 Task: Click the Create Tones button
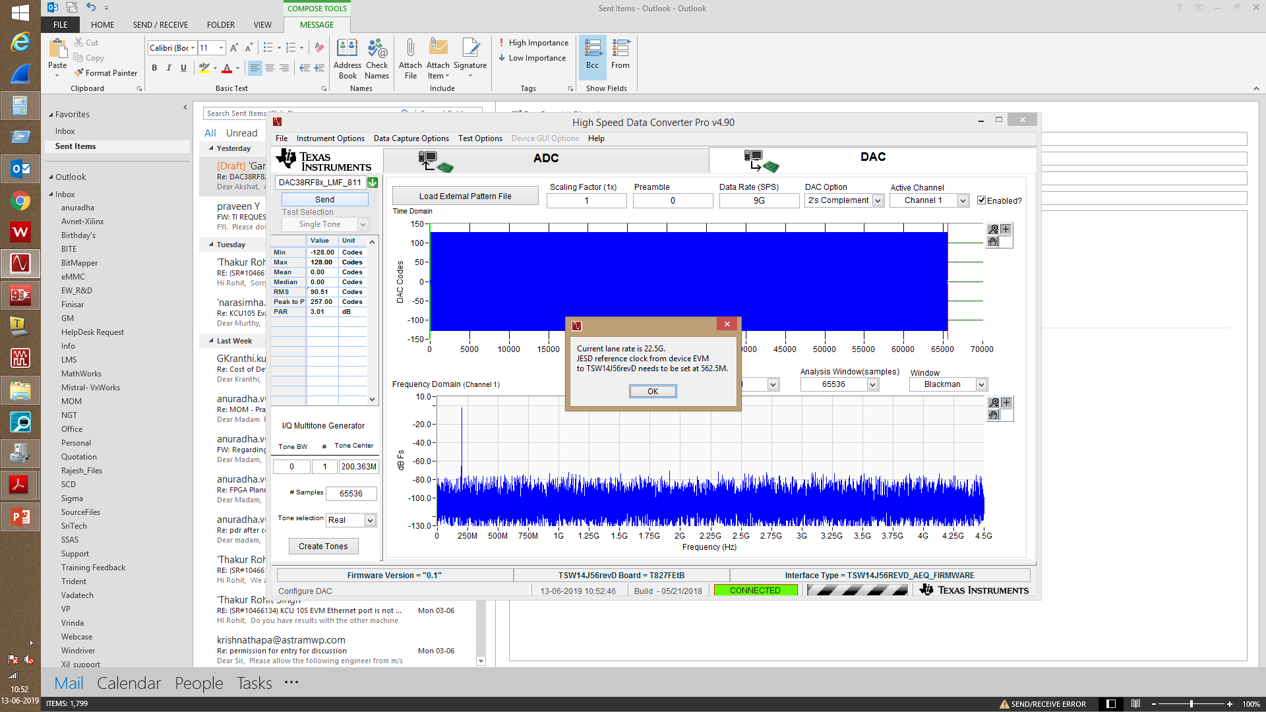click(323, 547)
